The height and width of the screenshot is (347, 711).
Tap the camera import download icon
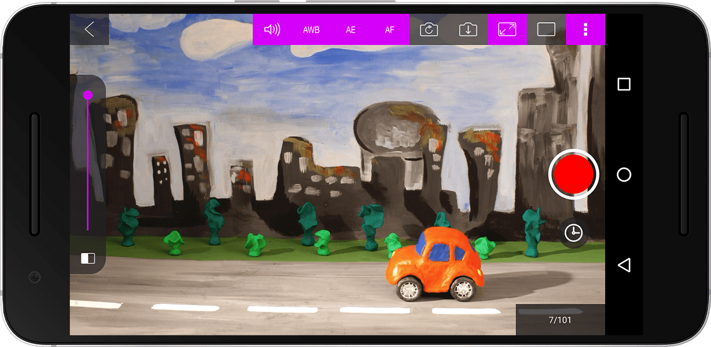468,30
